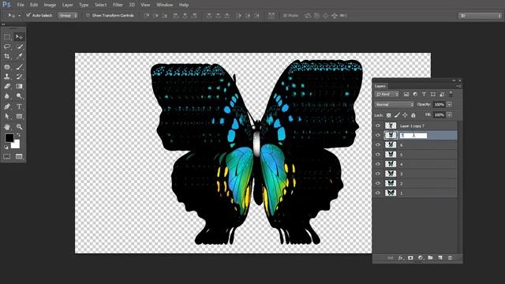Add a layer style (fx)

coord(400,258)
